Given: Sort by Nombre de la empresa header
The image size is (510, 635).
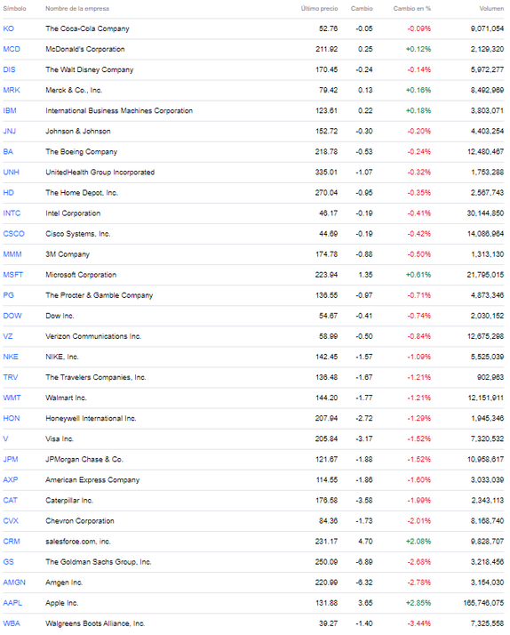Looking at the screenshot, I should click(77, 9).
